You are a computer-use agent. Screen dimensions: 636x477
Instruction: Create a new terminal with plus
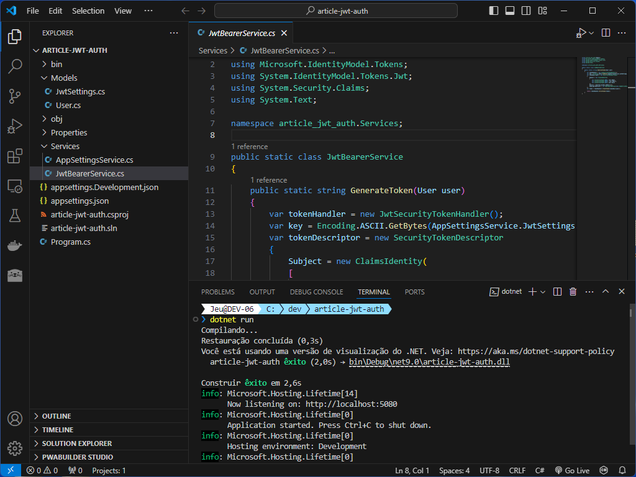point(532,292)
